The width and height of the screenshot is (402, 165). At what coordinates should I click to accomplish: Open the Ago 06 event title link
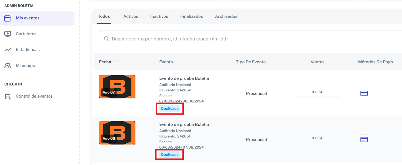[184, 125]
